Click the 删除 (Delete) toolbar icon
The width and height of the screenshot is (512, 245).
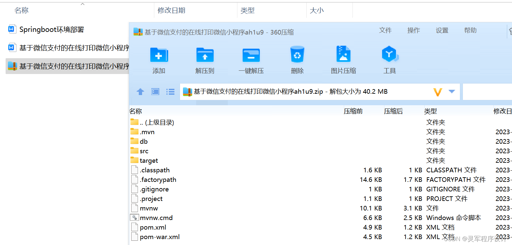[297, 59]
